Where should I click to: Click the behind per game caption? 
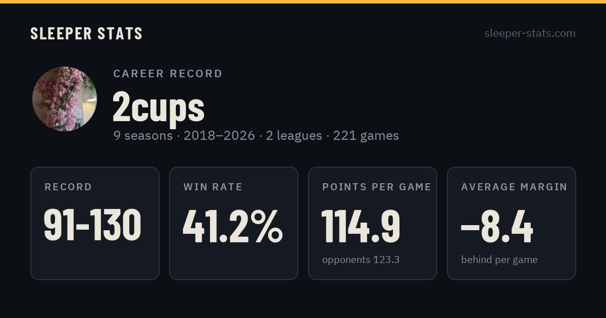[x=499, y=260]
